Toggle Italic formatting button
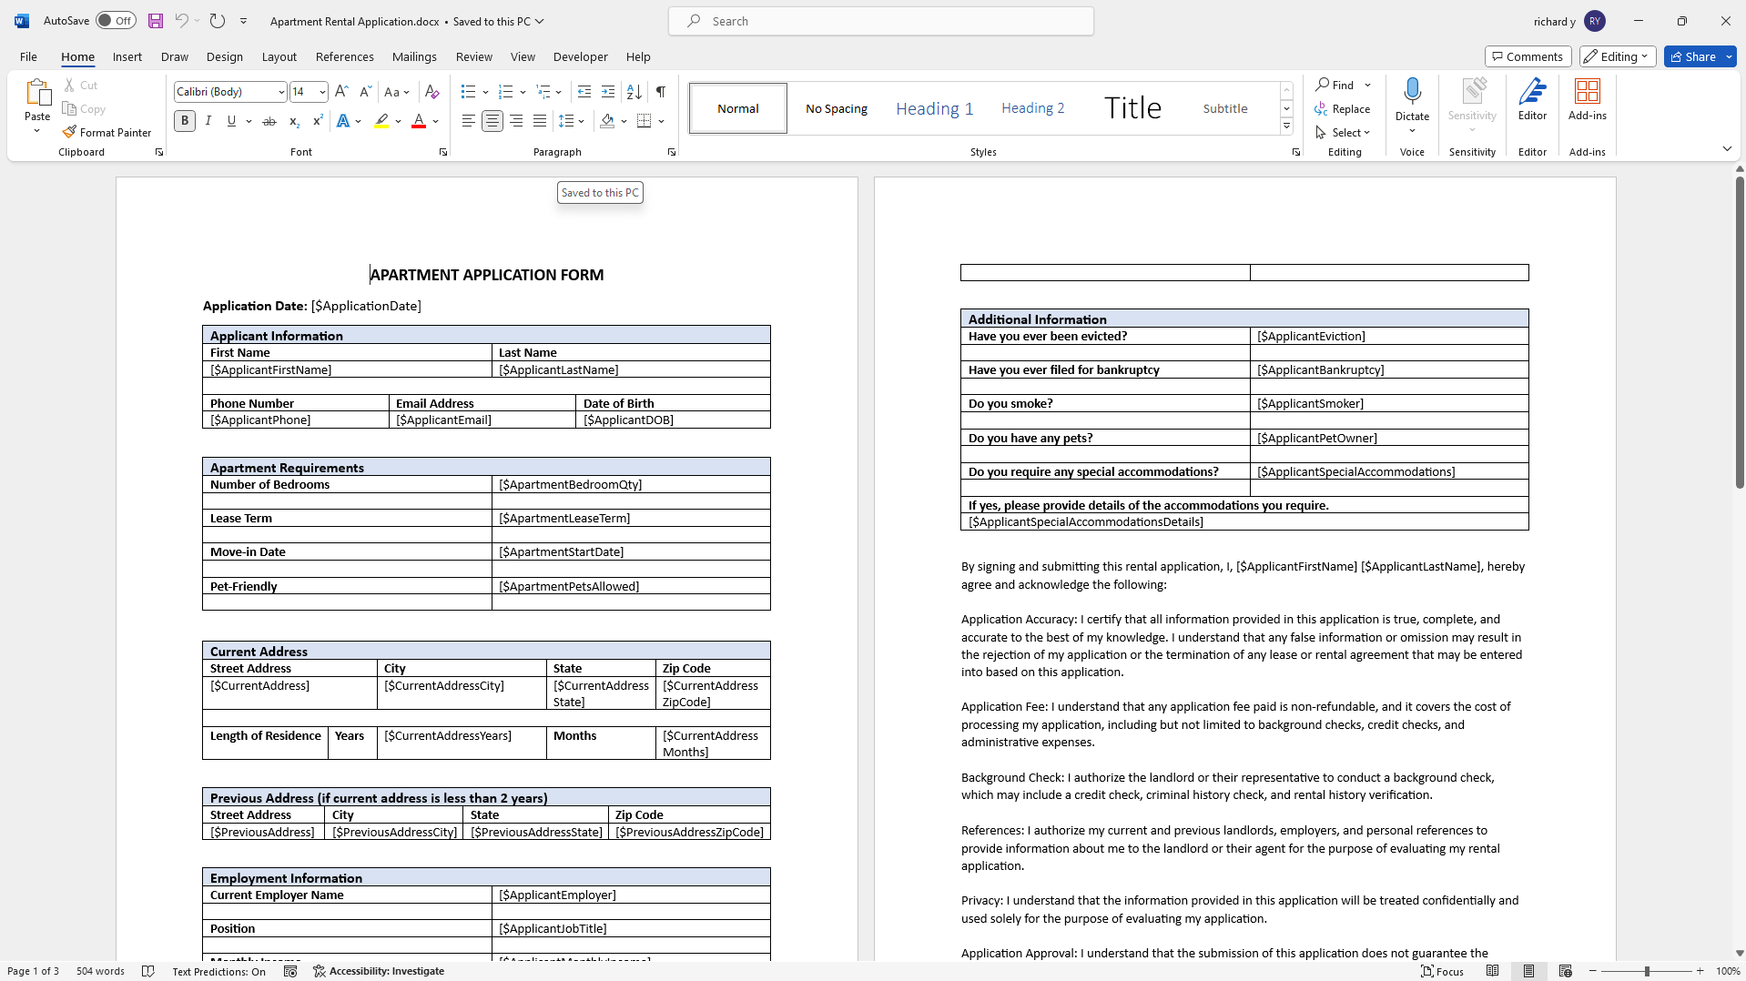Screen dimensions: 1746x981 [x=208, y=121]
